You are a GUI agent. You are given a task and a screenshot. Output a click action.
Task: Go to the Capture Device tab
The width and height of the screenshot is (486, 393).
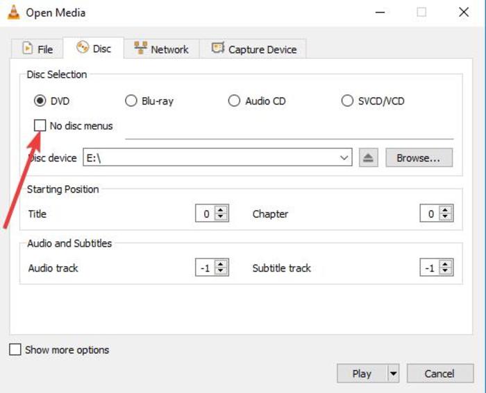pos(253,49)
